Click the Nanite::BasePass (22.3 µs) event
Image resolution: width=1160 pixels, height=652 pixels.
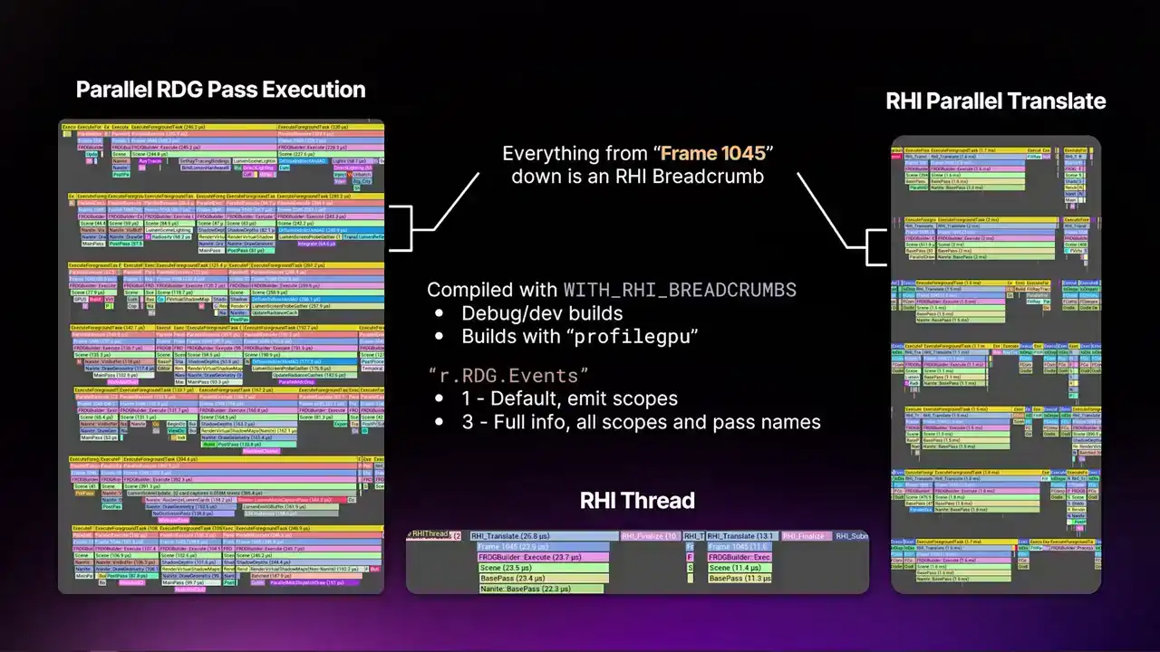(x=540, y=589)
